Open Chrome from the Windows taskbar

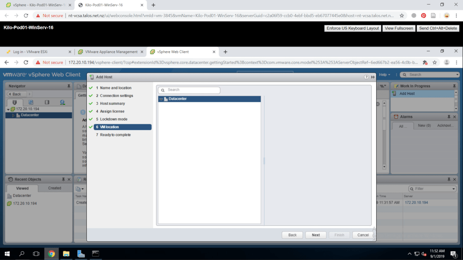point(51,254)
